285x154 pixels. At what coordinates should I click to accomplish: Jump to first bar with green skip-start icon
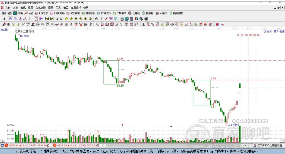tap(47, 19)
